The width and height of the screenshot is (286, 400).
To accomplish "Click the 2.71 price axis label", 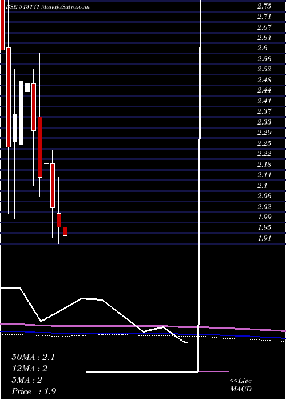I will pos(264,17).
